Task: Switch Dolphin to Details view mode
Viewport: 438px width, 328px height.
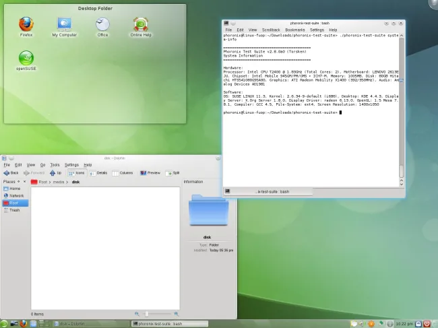Action: [98, 173]
